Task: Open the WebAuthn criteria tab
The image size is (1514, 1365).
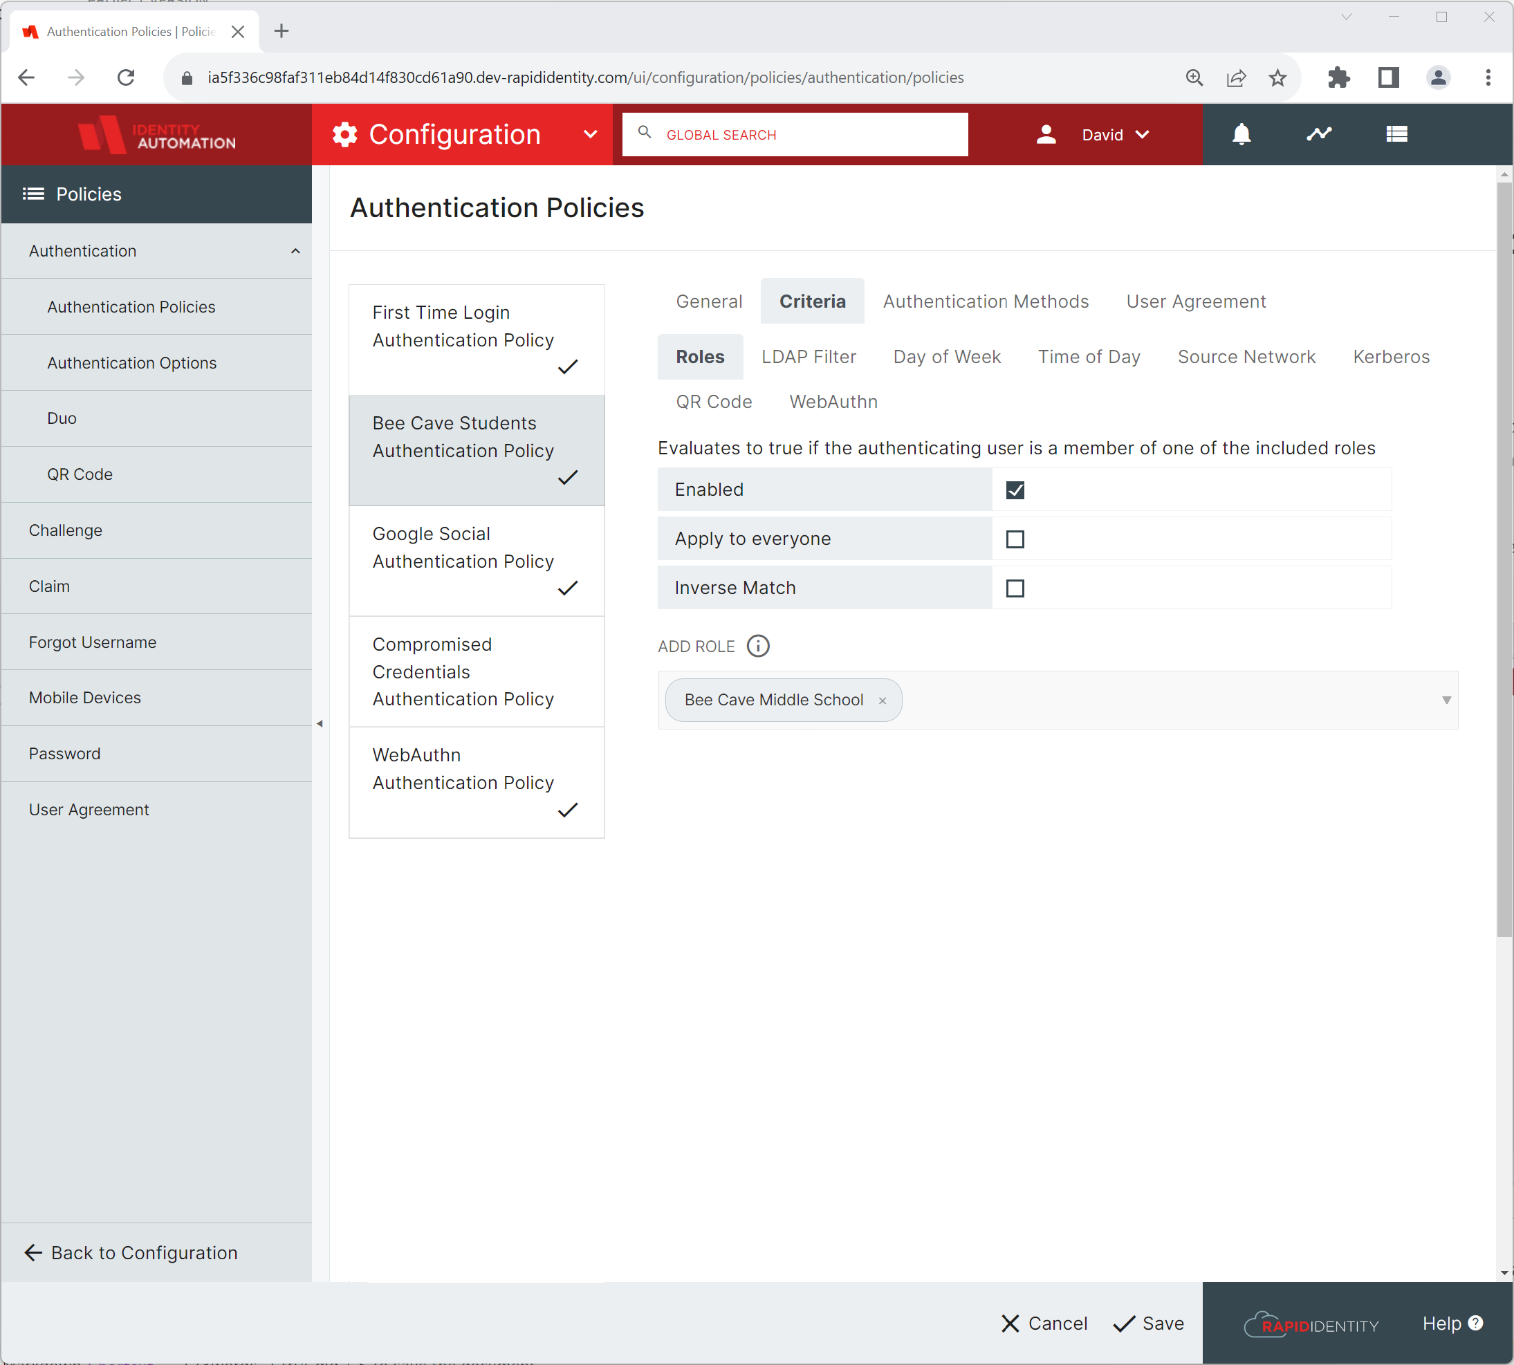Action: tap(833, 402)
